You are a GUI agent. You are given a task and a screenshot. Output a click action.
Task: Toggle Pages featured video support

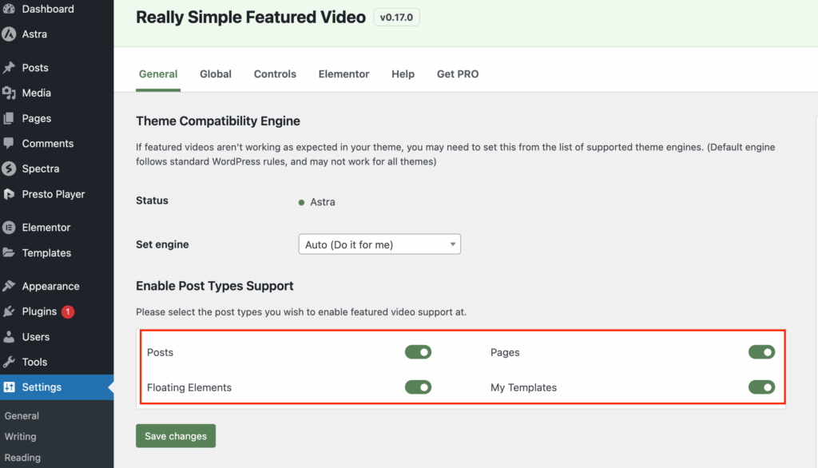[761, 352]
